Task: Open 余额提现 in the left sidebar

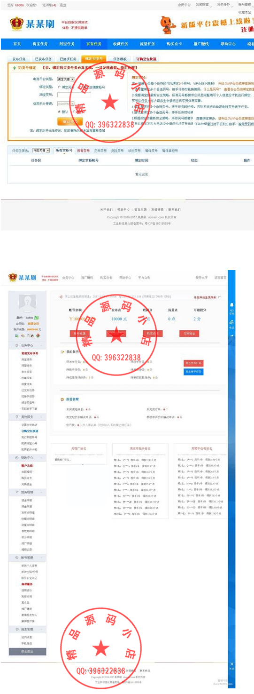Action: click(x=27, y=471)
